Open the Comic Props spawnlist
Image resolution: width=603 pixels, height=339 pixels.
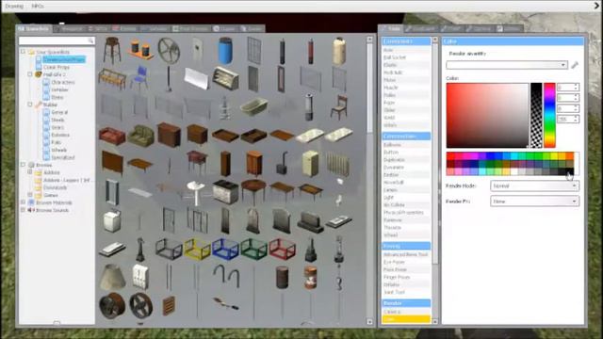click(x=57, y=67)
